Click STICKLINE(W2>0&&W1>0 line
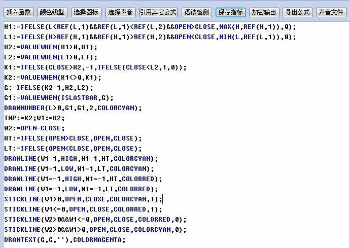The image size is (349, 248). (95, 230)
